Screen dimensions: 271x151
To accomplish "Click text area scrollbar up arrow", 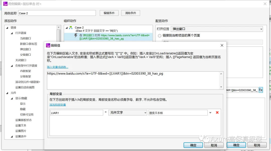I will click(221, 74).
